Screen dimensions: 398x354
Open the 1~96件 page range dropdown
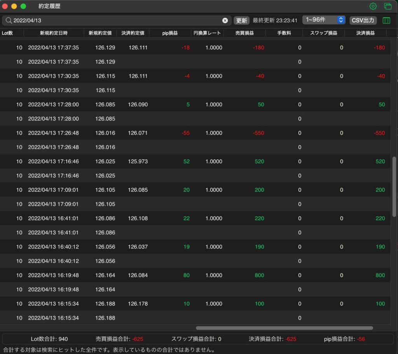pyautogui.click(x=324, y=20)
